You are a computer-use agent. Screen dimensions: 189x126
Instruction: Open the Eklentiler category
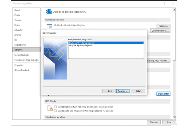coord(26,65)
